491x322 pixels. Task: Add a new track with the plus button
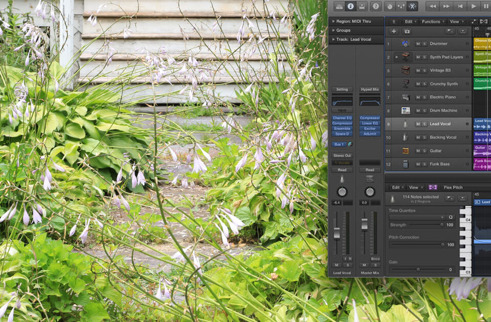point(393,31)
